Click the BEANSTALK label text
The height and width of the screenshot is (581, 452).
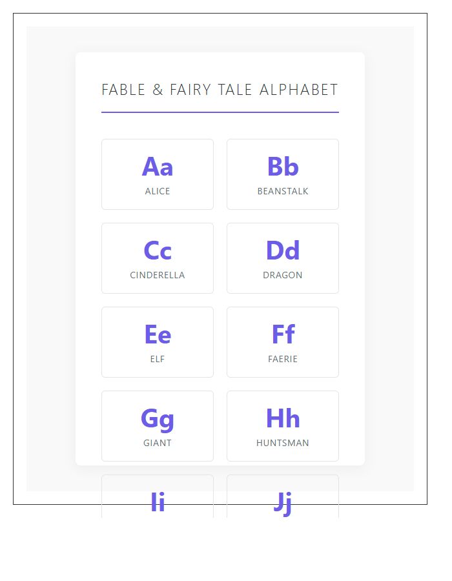[282, 191]
